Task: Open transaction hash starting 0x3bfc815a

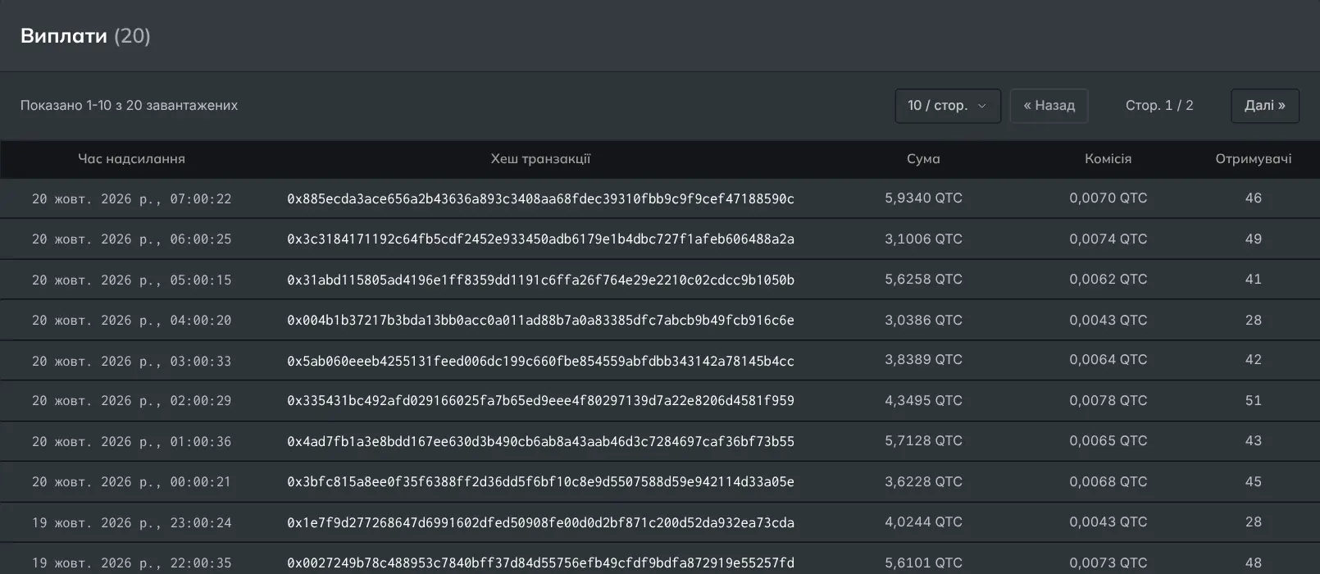Action: point(540,482)
